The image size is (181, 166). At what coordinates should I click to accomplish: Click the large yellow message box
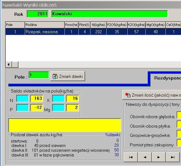(65, 125)
